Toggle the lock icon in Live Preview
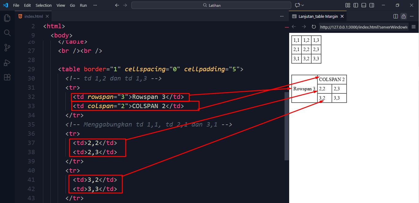The width and height of the screenshot is (419, 203). coord(404,16)
